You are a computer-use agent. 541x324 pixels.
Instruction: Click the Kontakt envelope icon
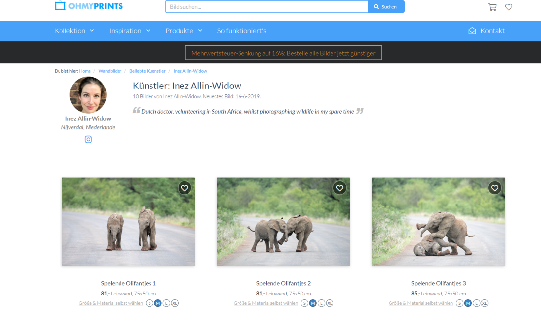[x=472, y=31]
